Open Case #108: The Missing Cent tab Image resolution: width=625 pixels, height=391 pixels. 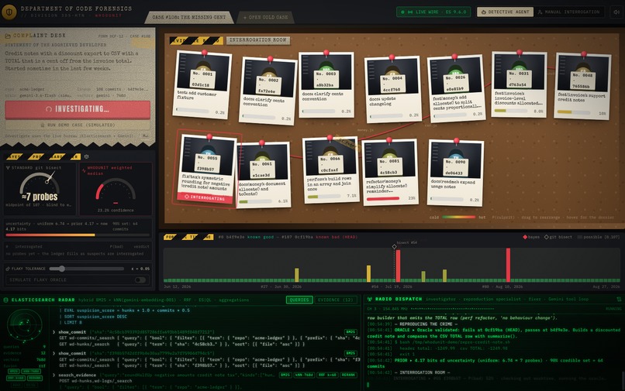click(x=189, y=17)
